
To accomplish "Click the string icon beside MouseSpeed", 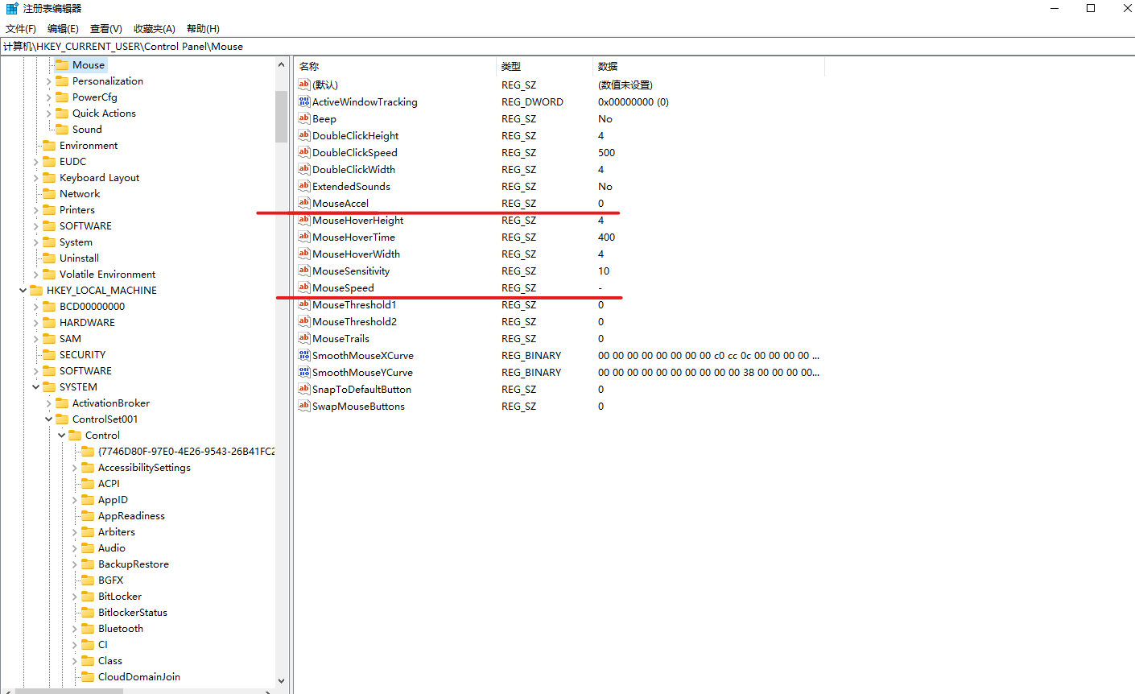I will [x=303, y=287].
